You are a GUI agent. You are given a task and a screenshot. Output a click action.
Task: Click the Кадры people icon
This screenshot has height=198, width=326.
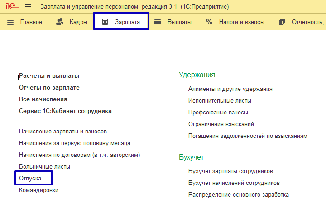(60, 22)
